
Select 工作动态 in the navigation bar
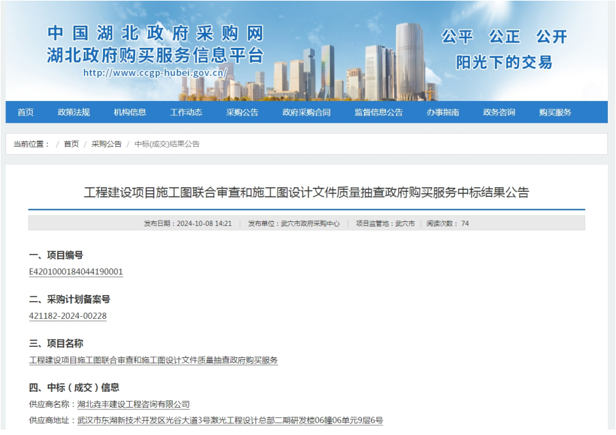point(185,112)
